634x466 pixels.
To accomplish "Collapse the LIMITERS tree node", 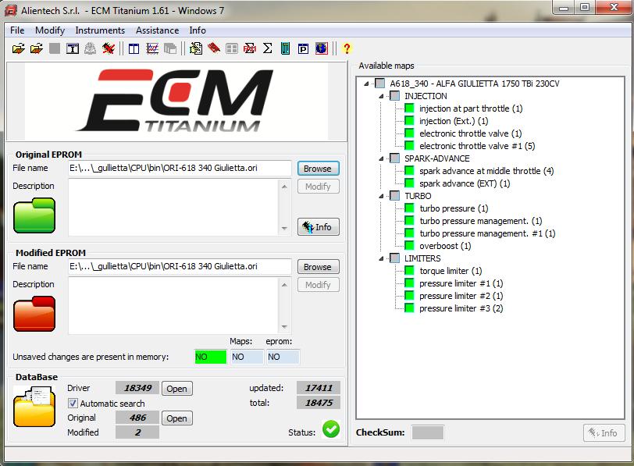I will coord(381,258).
